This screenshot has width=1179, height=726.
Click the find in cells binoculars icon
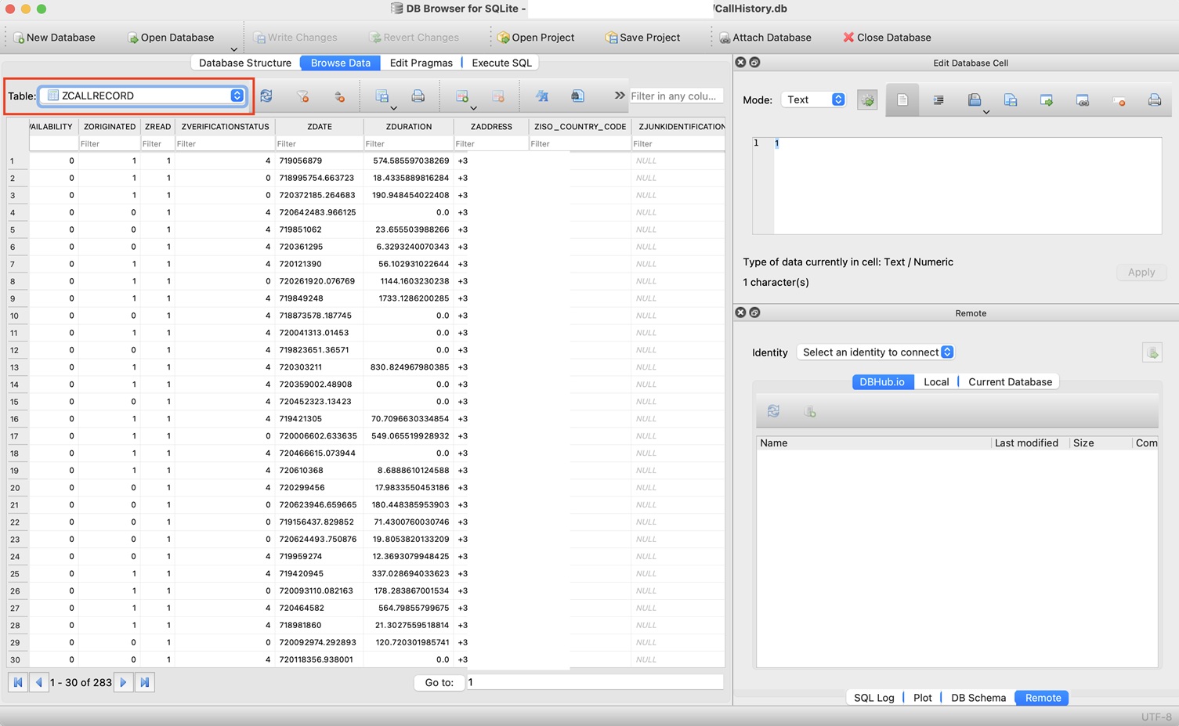click(577, 96)
